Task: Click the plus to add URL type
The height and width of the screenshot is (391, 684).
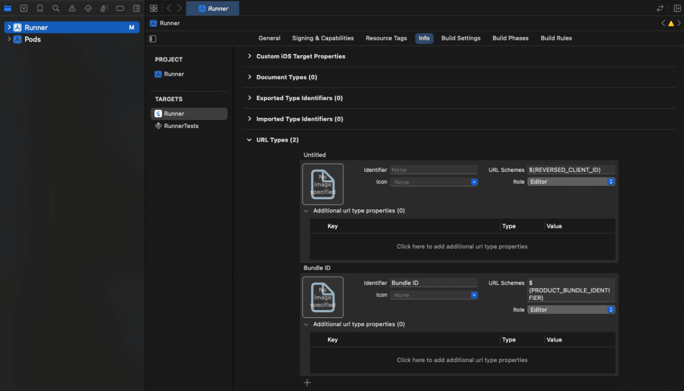Action: 307,382
